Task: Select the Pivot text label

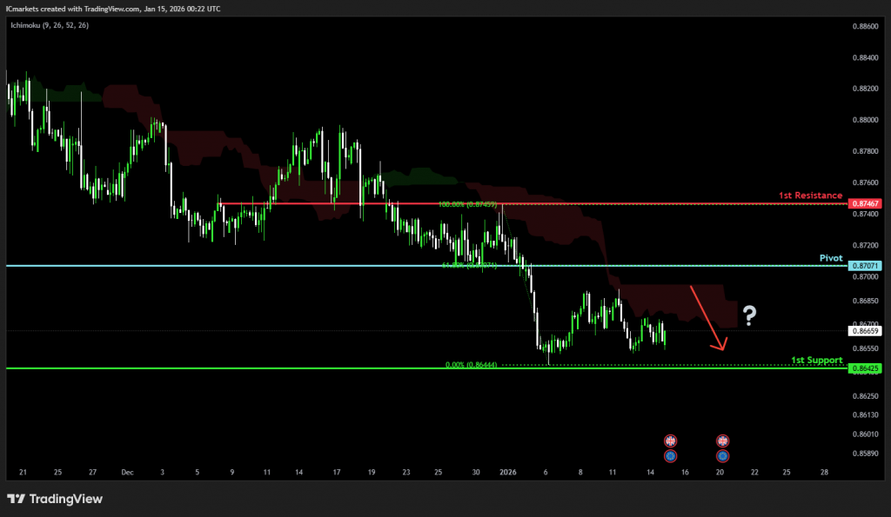Action: point(831,258)
